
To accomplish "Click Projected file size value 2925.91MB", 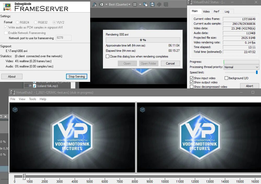I will (x=240, y=38).
